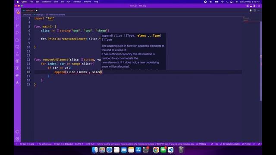
Task: Click the screen recording indicator icon
Action: [205, 2]
